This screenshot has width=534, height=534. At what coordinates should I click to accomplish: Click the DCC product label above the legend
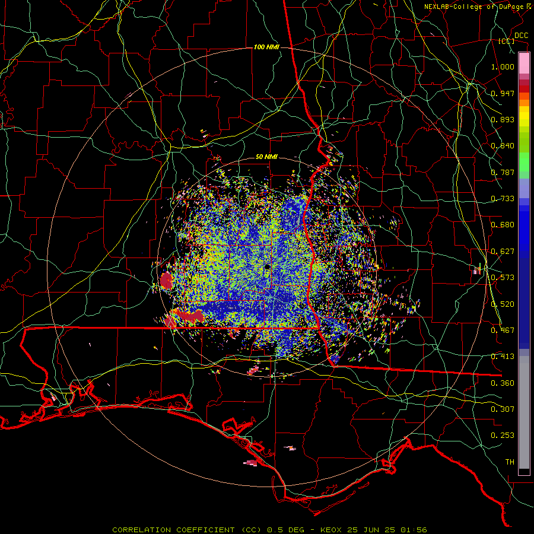521,35
